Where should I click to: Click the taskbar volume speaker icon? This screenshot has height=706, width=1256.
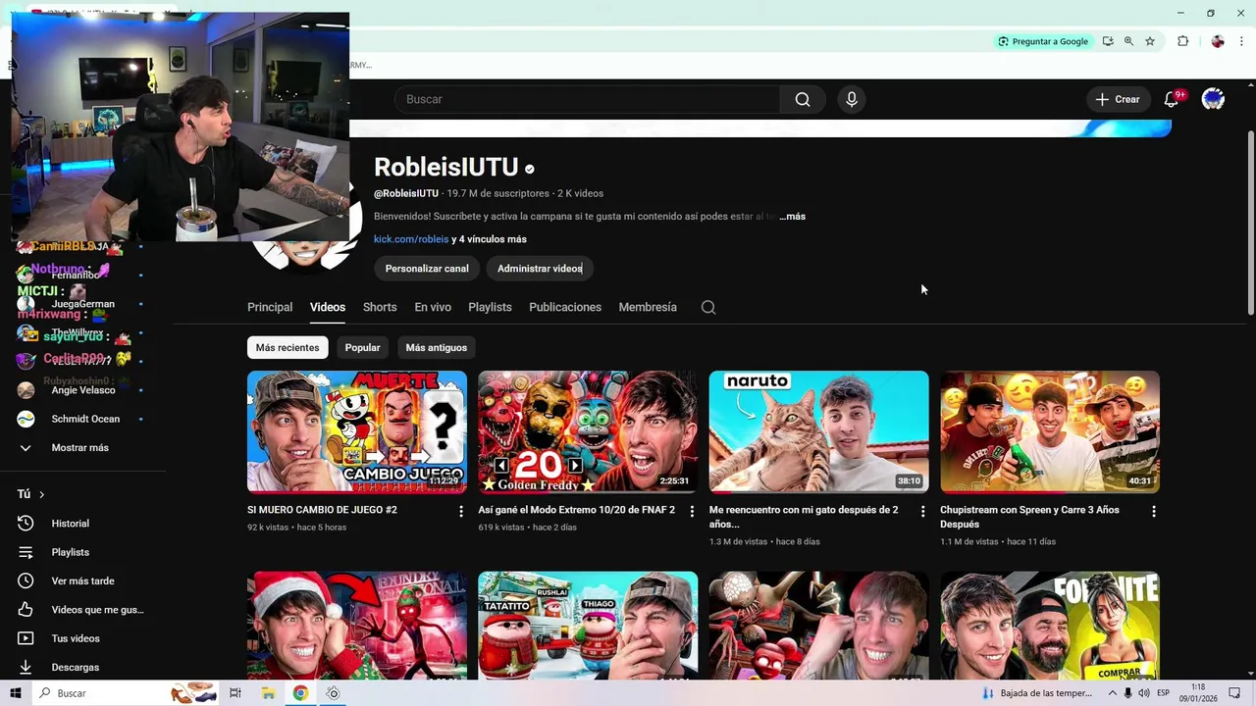[1144, 693]
